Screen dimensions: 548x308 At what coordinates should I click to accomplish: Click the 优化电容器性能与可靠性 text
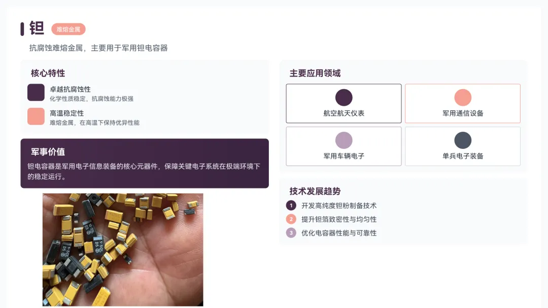click(x=339, y=233)
